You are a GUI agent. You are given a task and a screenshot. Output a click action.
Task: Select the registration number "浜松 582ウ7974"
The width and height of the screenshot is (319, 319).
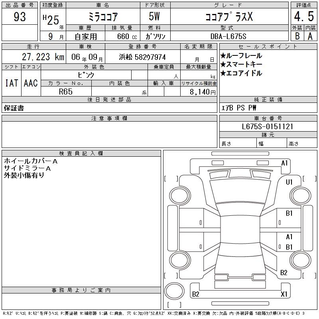click(142, 57)
